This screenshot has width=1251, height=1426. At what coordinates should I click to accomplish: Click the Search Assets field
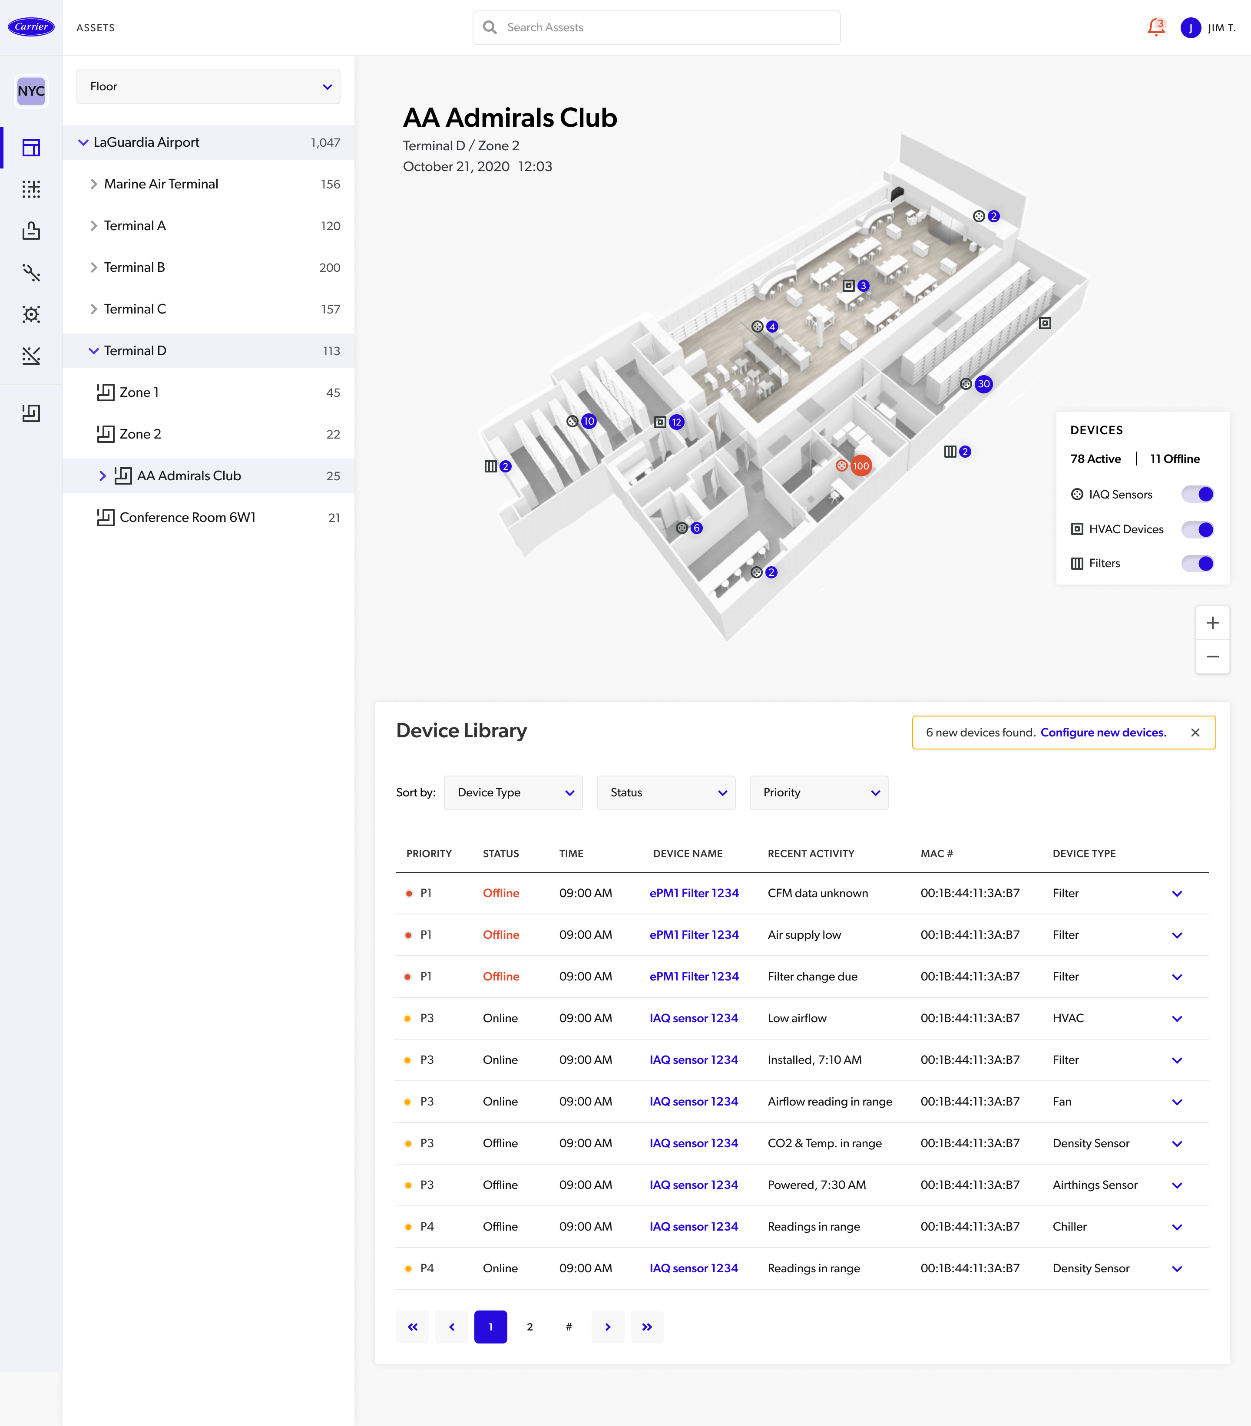pyautogui.click(x=656, y=28)
